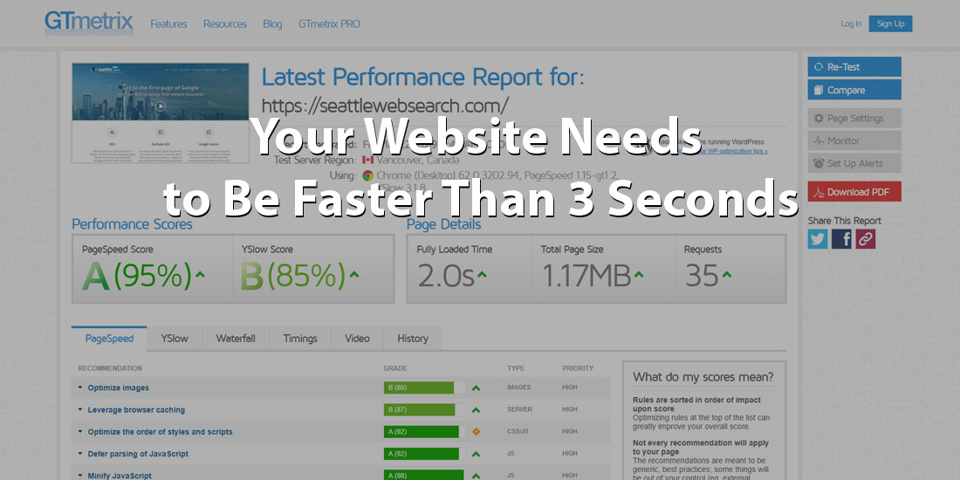Switch to the YSlow tab
The height and width of the screenshot is (480, 960).
(175, 338)
